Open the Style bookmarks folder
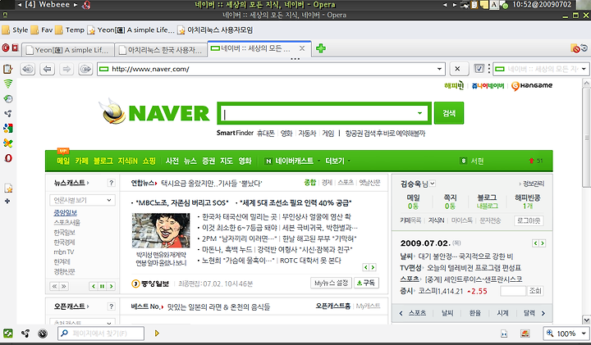 point(15,30)
